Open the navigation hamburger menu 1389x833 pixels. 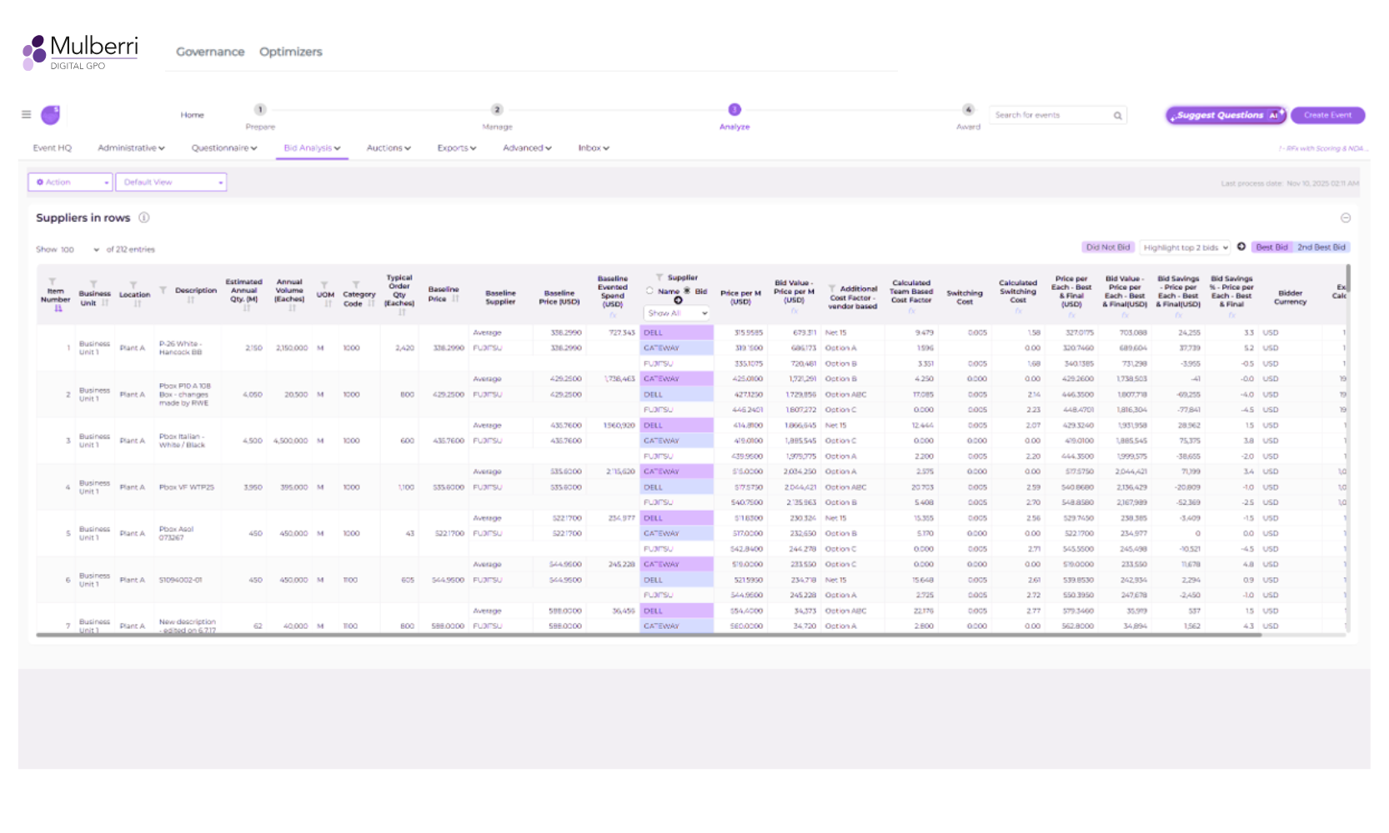(26, 114)
